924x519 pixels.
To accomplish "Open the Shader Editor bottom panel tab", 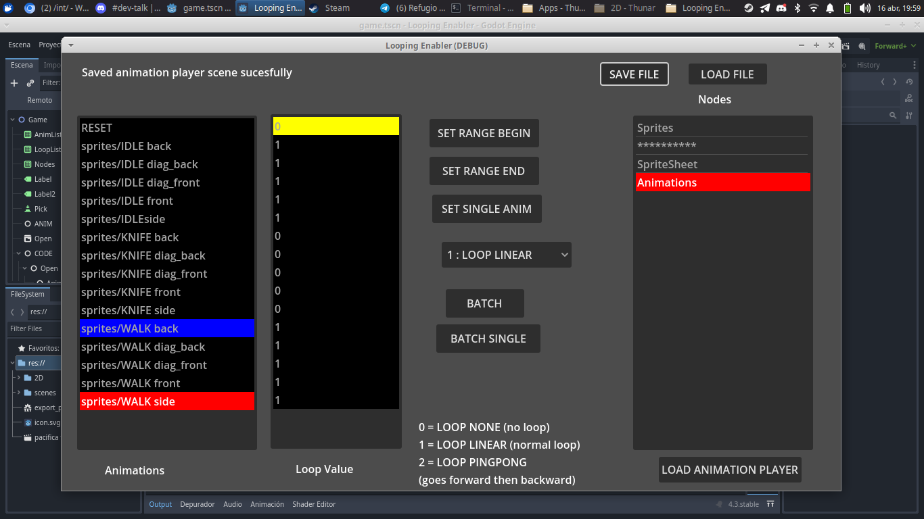I will click(314, 504).
